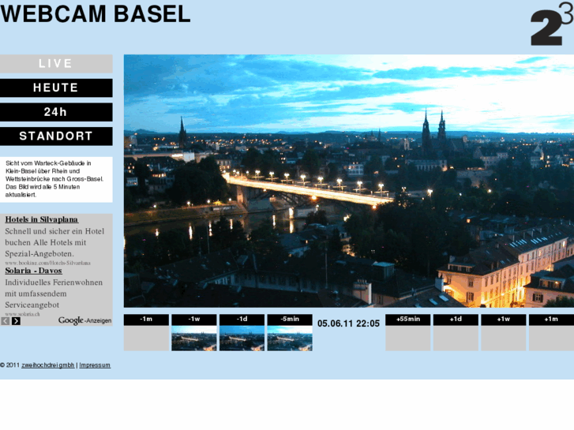Open Google-Anzeigen label link

coord(85,320)
